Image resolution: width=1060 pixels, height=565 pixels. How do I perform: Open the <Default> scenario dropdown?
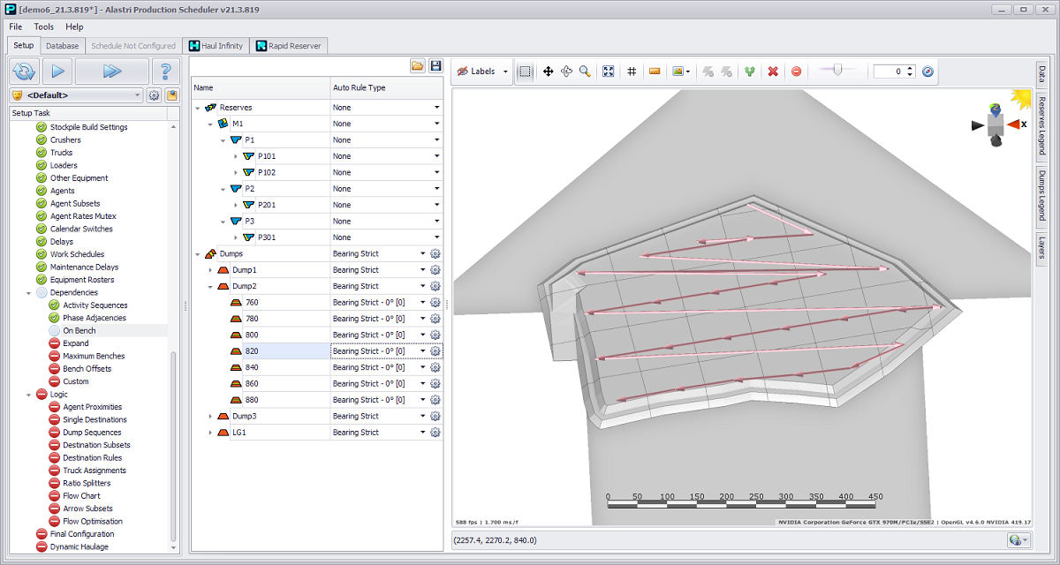coord(137,95)
